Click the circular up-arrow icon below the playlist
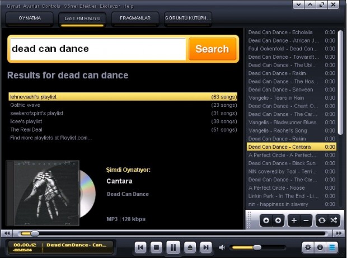This screenshot has height=258, width=347. coord(278,221)
